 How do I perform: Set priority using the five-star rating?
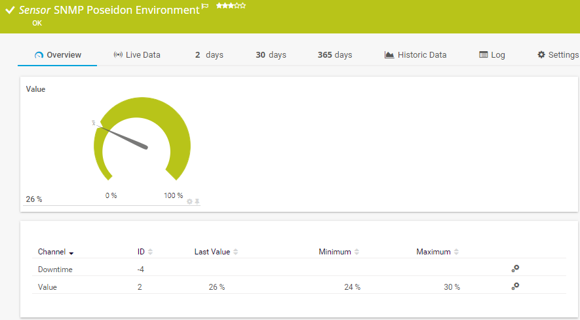[x=231, y=5]
